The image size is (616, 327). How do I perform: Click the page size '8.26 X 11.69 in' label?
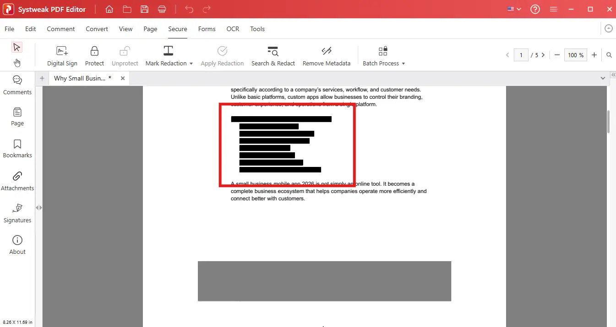pyautogui.click(x=17, y=322)
